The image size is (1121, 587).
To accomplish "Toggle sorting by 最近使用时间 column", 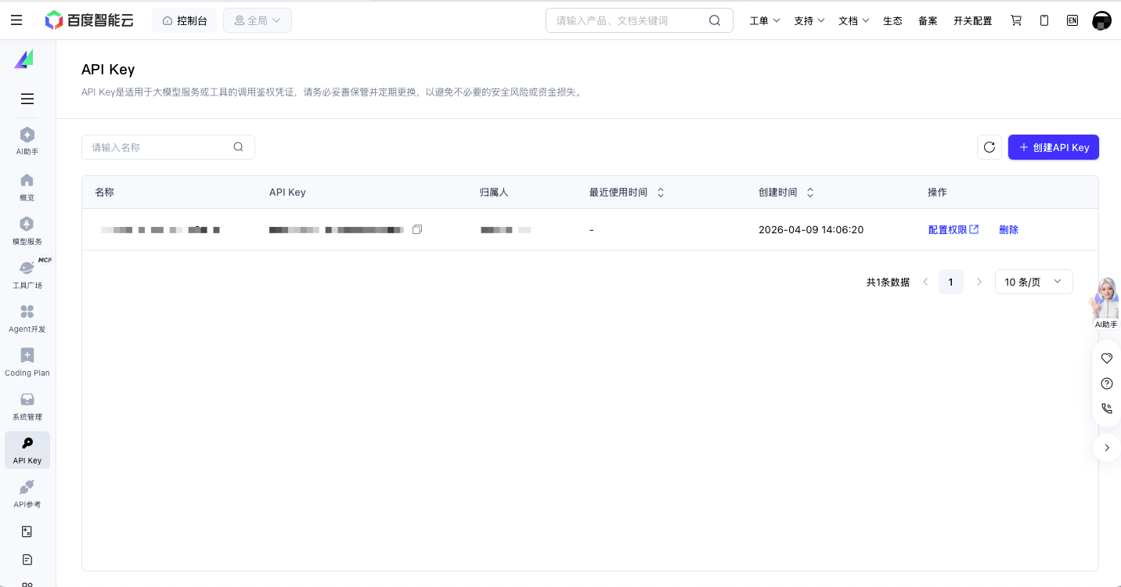I will 661,192.
